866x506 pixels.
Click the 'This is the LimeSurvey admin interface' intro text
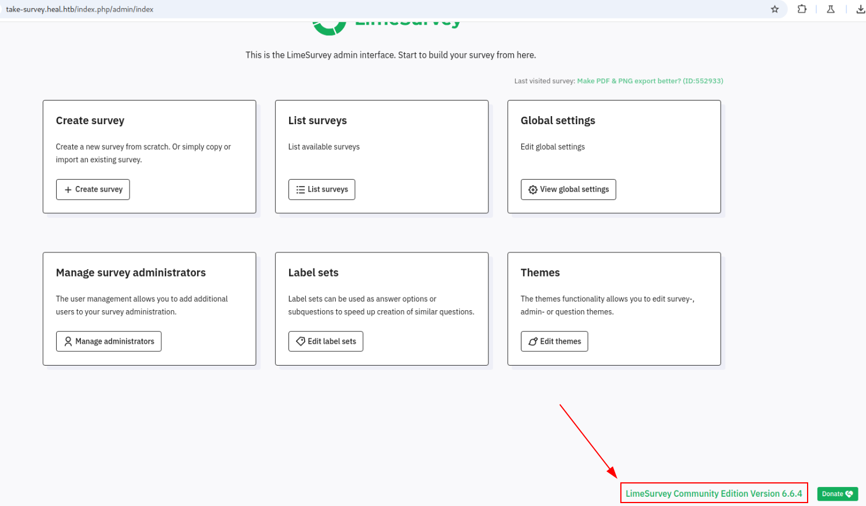[391, 55]
